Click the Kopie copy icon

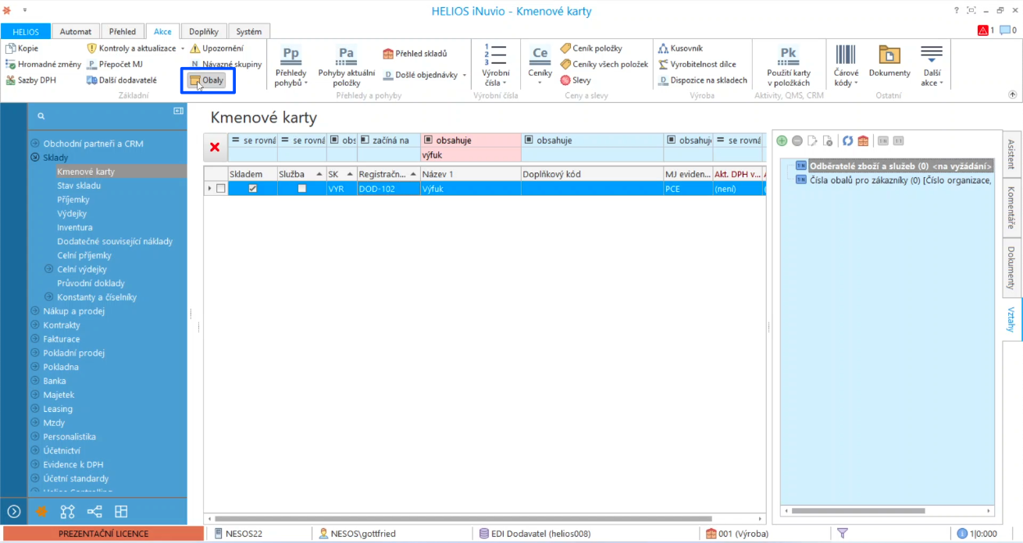[x=10, y=48]
